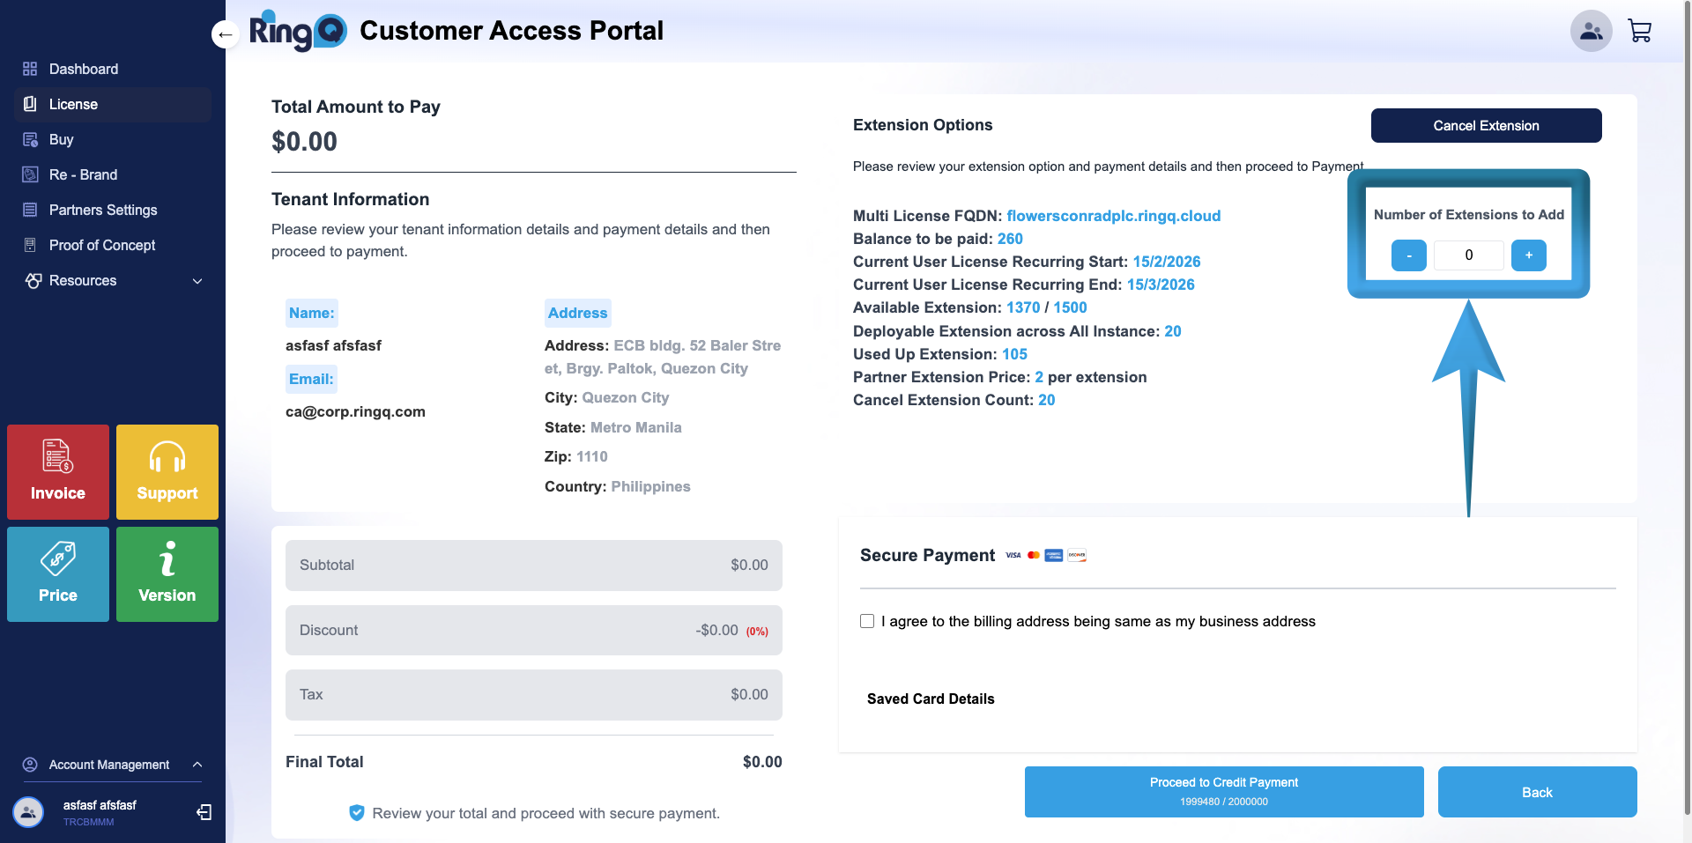
Task: Click the extensions count input field
Action: tap(1468, 255)
